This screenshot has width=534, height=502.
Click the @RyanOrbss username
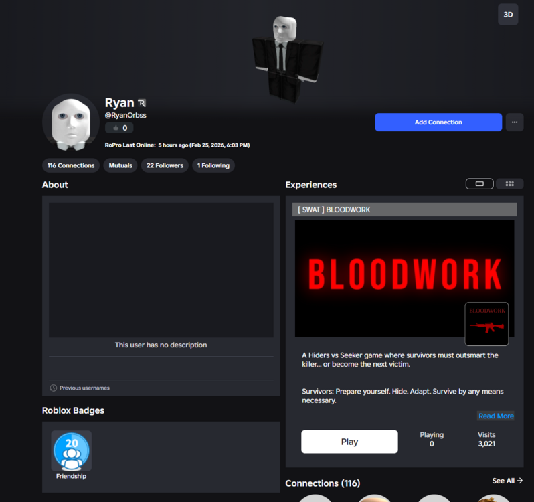(126, 115)
